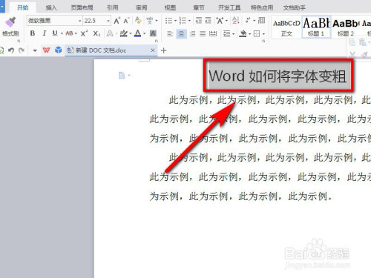
Task: Switch to the 开始 (Home) tab
Action: pyautogui.click(x=23, y=7)
